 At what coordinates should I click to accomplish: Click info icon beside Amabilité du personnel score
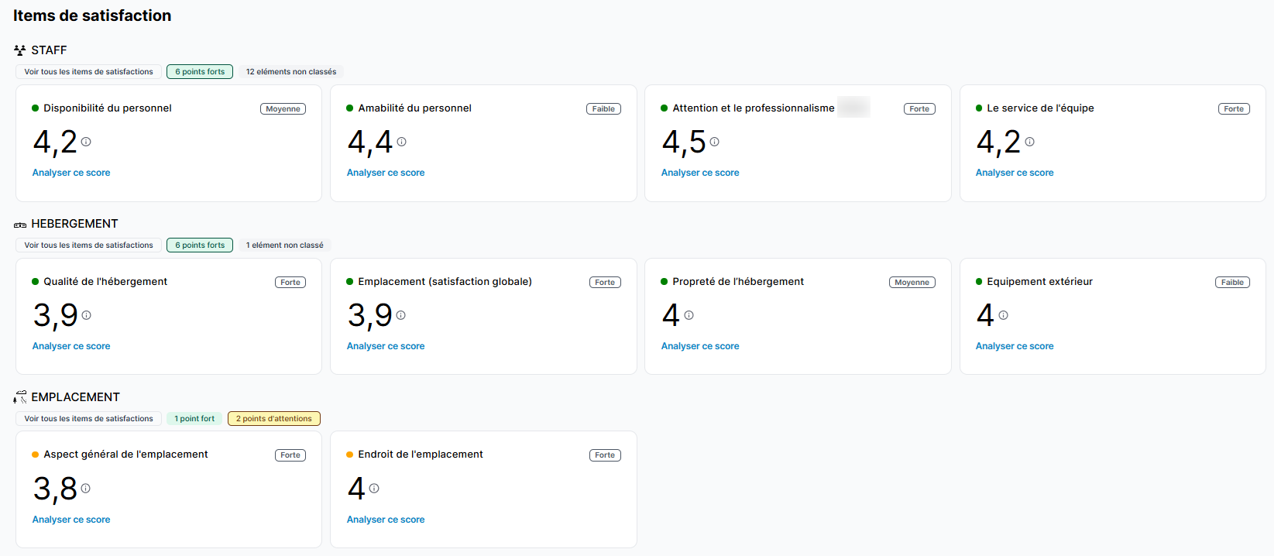[x=401, y=142]
